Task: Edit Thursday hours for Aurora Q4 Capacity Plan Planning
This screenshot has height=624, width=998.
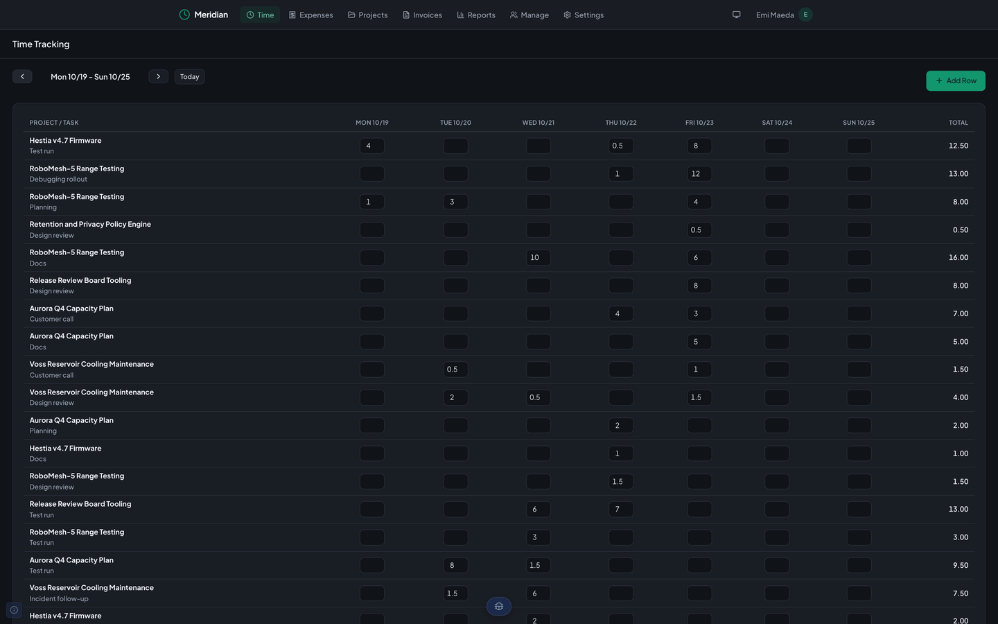Action: point(621,426)
